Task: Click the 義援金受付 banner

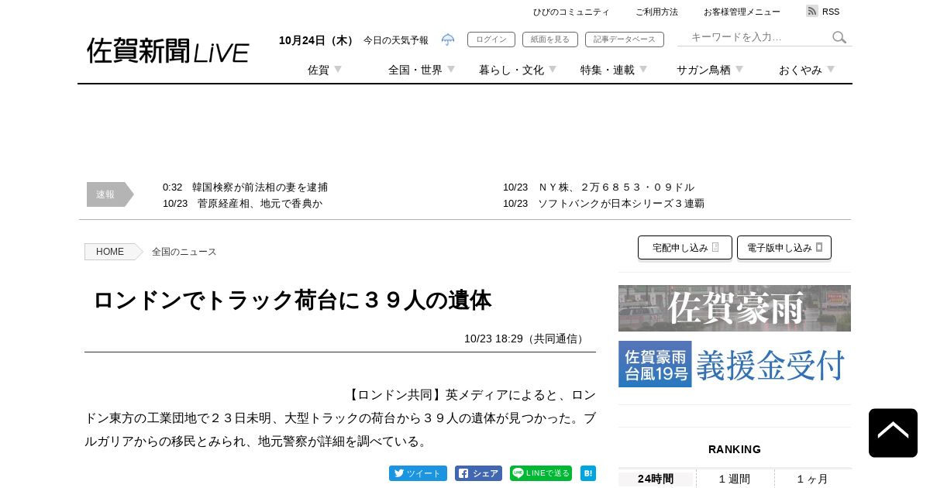Action: coord(735,364)
